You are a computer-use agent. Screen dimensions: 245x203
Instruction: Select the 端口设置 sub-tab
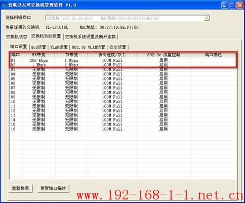(x=18, y=47)
